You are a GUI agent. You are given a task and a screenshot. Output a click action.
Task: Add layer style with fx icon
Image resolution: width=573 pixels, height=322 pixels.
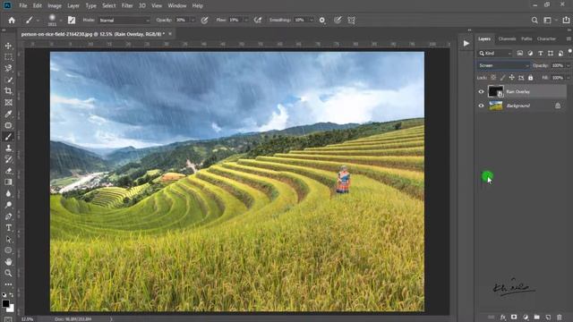[x=503, y=318]
